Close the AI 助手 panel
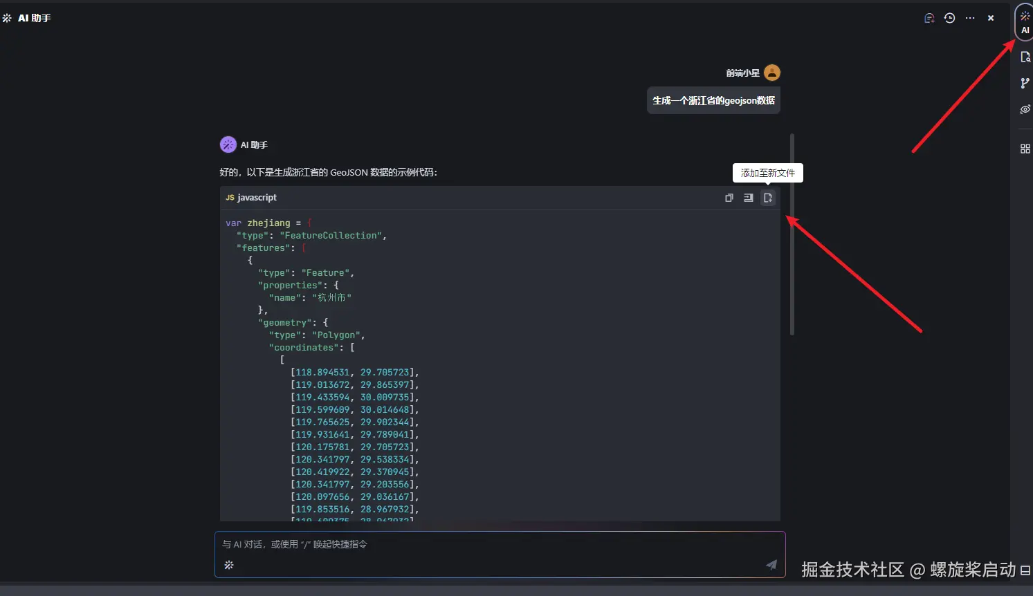 tap(991, 18)
